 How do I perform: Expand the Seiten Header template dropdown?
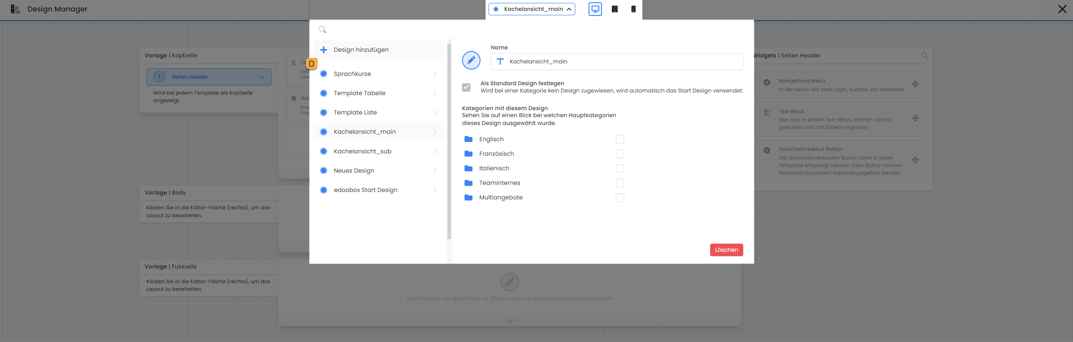(x=261, y=77)
